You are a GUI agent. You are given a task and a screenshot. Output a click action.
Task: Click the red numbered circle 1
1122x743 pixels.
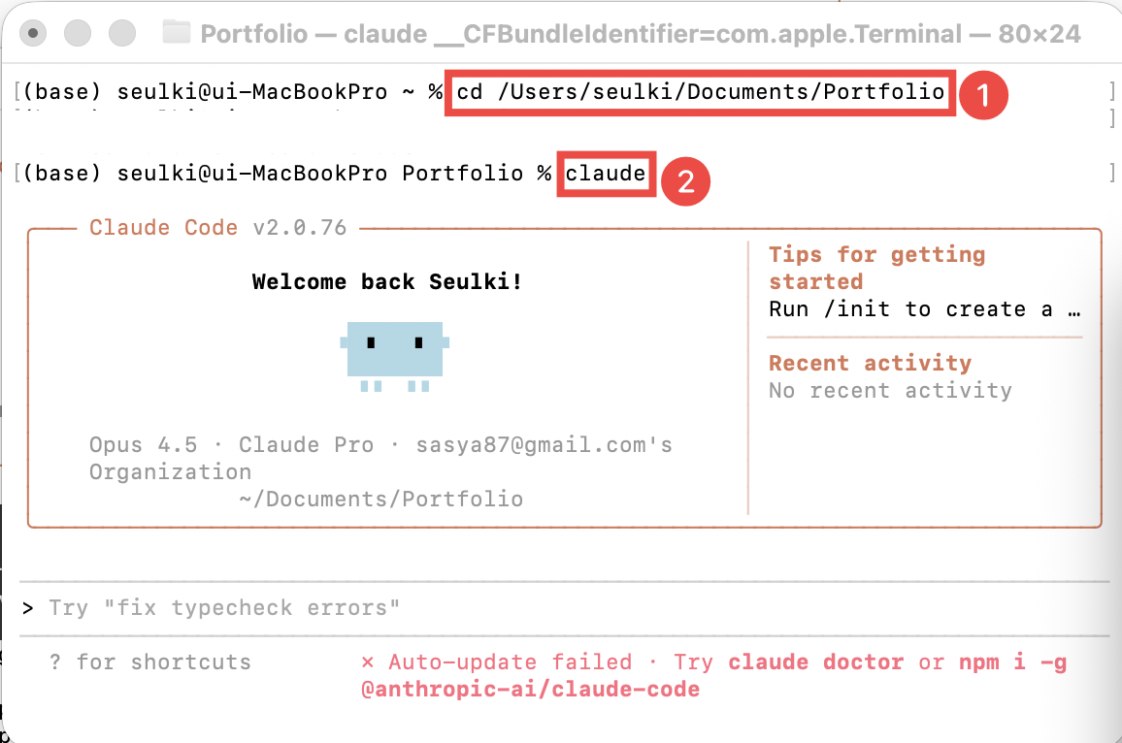[984, 95]
